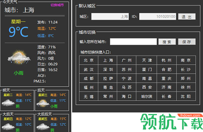Click the 搜索 button

(167, 42)
